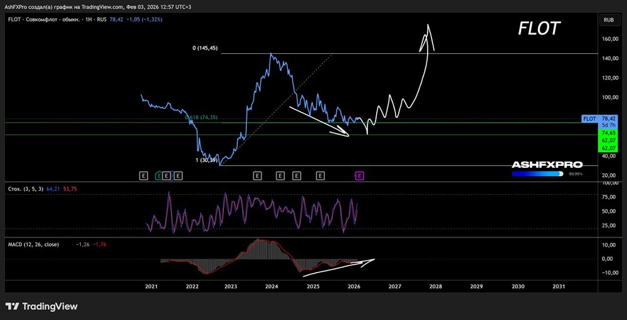The image size is (627, 320).
Task: Click the rightmost gray earnings E marker
Action: [320, 176]
